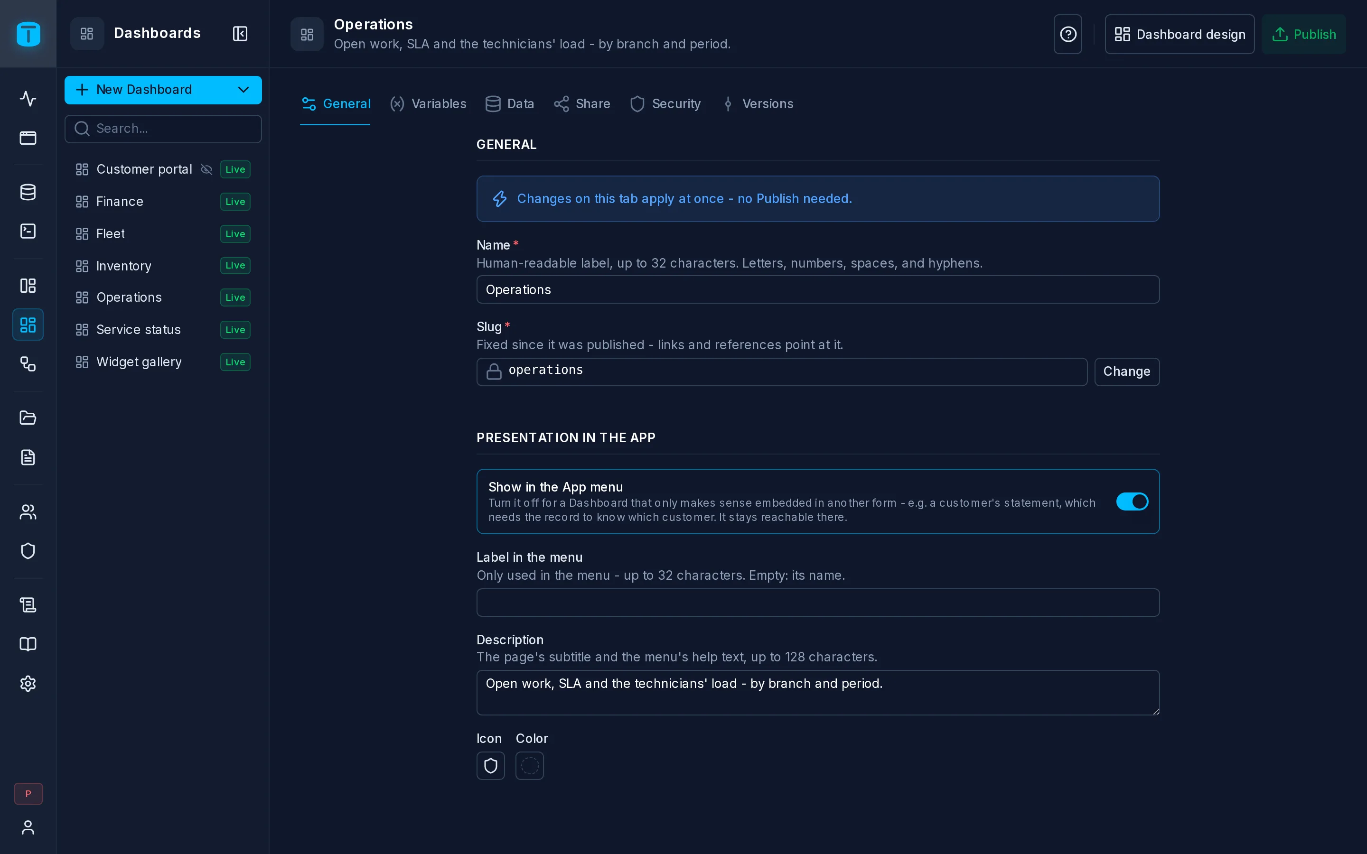Toggle Show in the App menu switch
1367x854 pixels.
pyautogui.click(x=1132, y=501)
